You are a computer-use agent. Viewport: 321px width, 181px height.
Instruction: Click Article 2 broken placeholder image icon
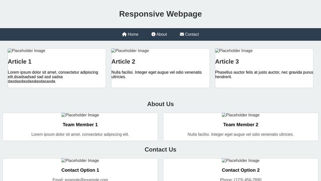(113, 51)
